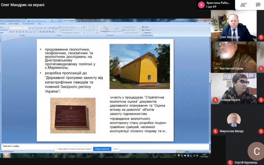The width and height of the screenshot is (264, 165).
Task: Open the Arrange (Упорядочить) dropdown
Action: (105, 29)
